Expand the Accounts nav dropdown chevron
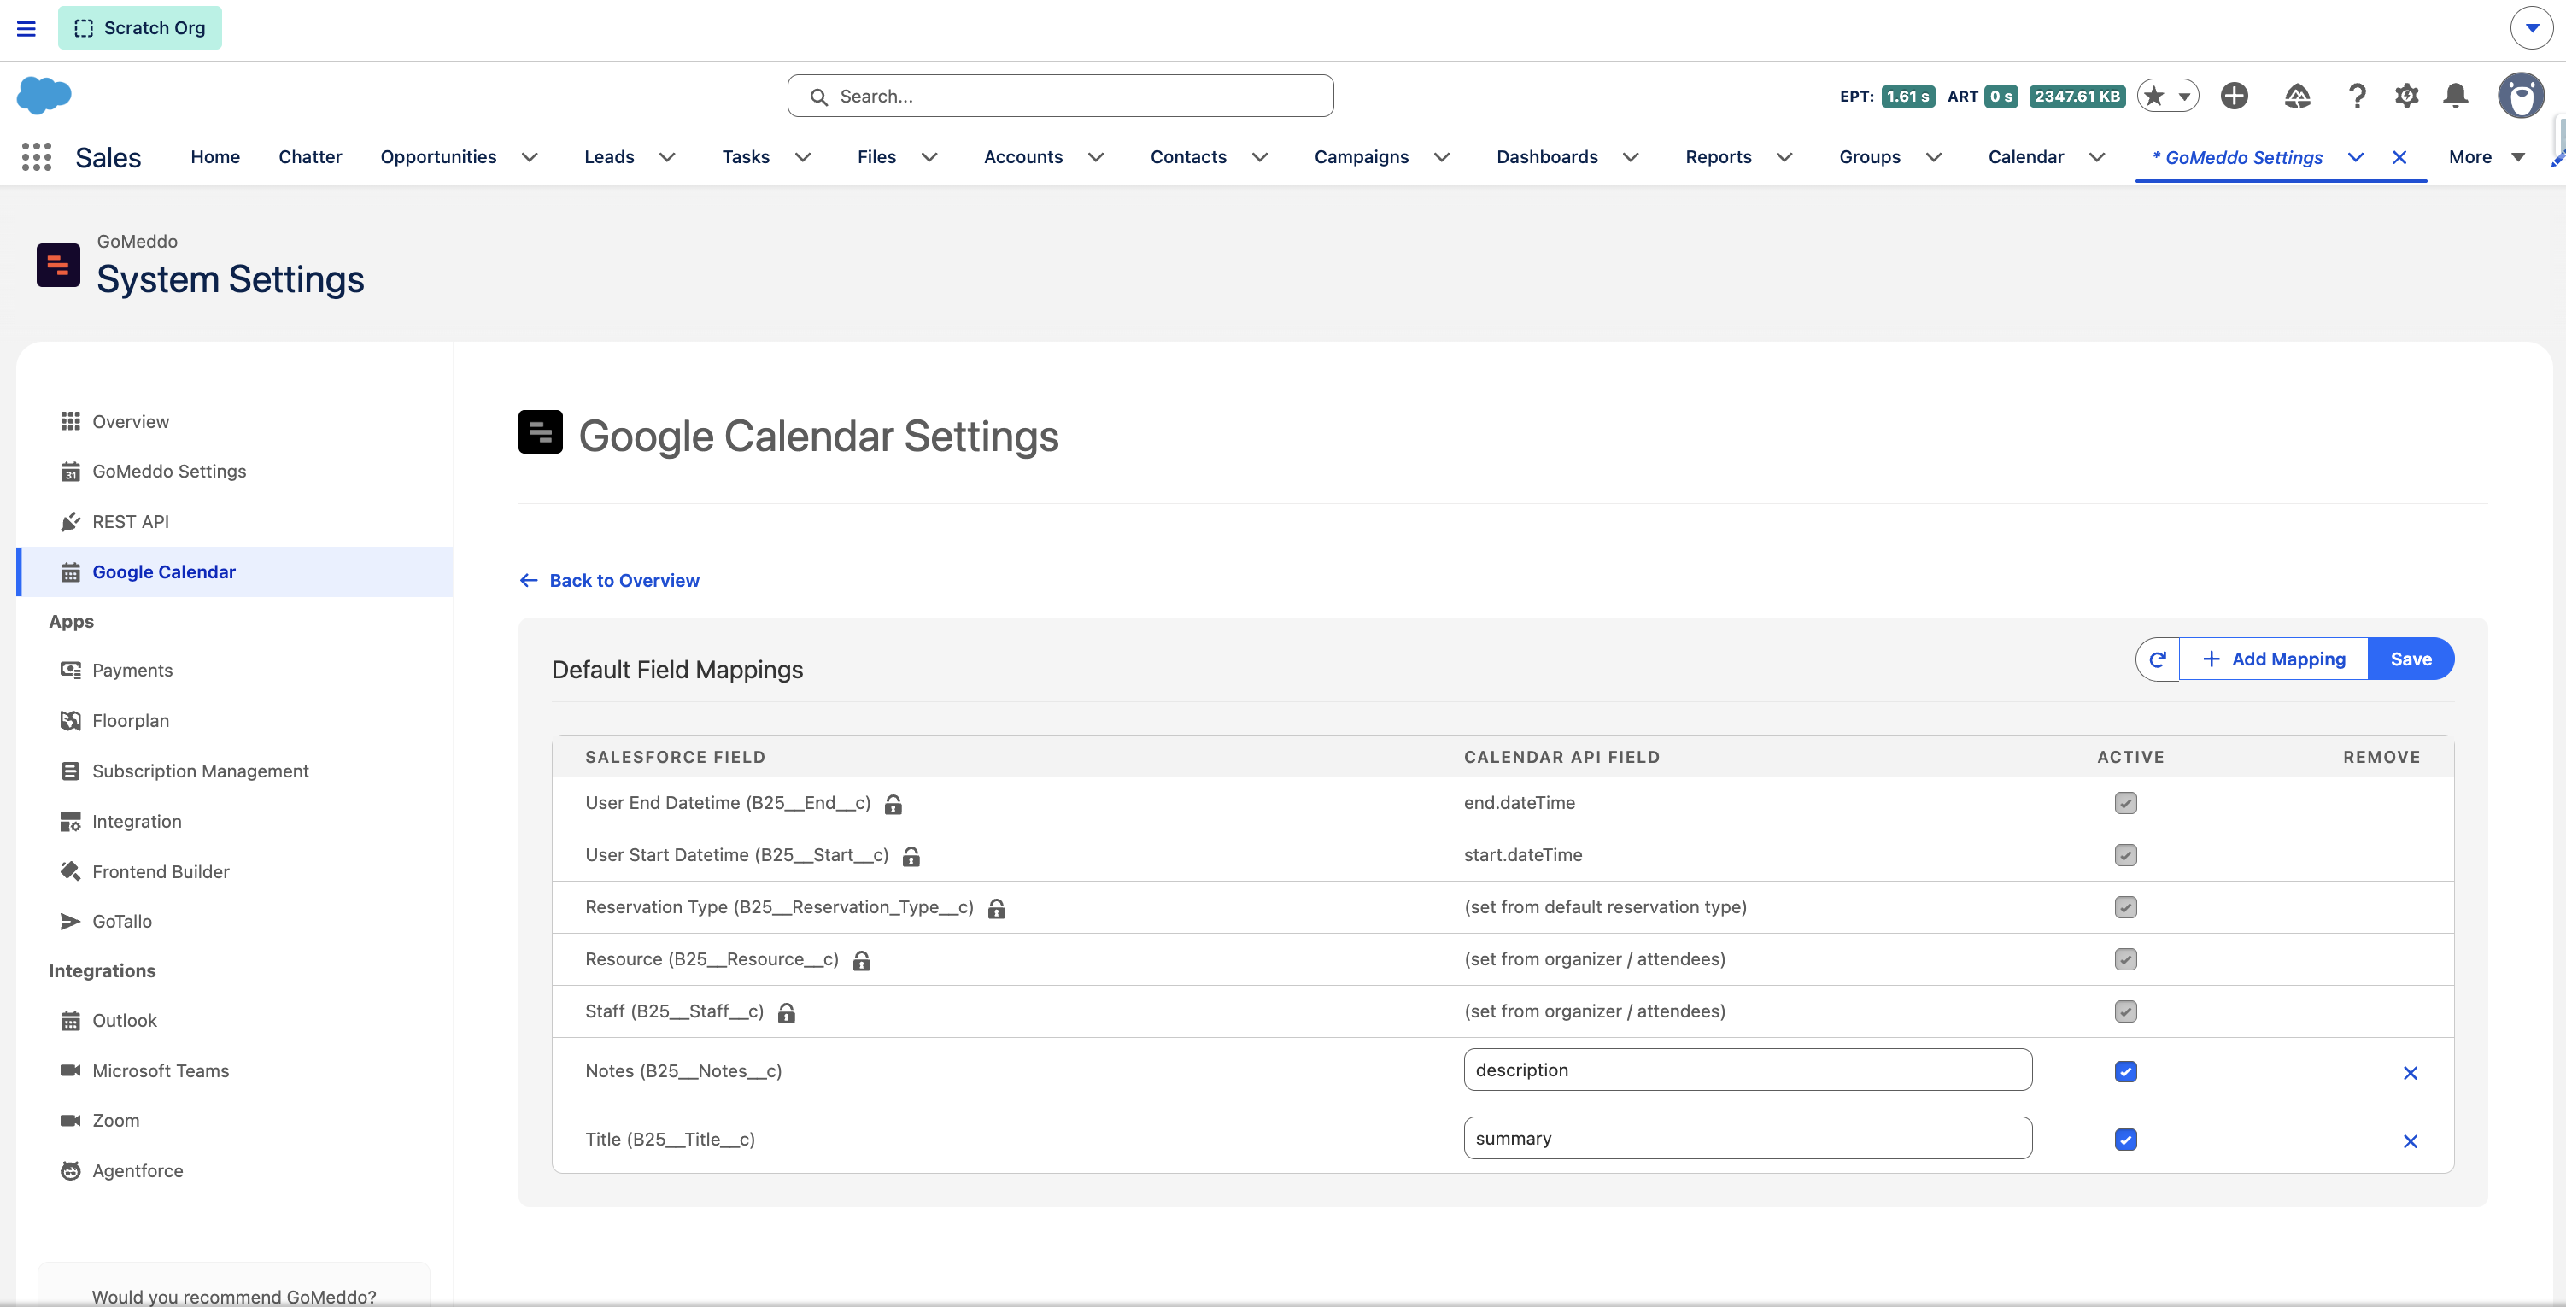2566x1307 pixels. tap(1096, 157)
